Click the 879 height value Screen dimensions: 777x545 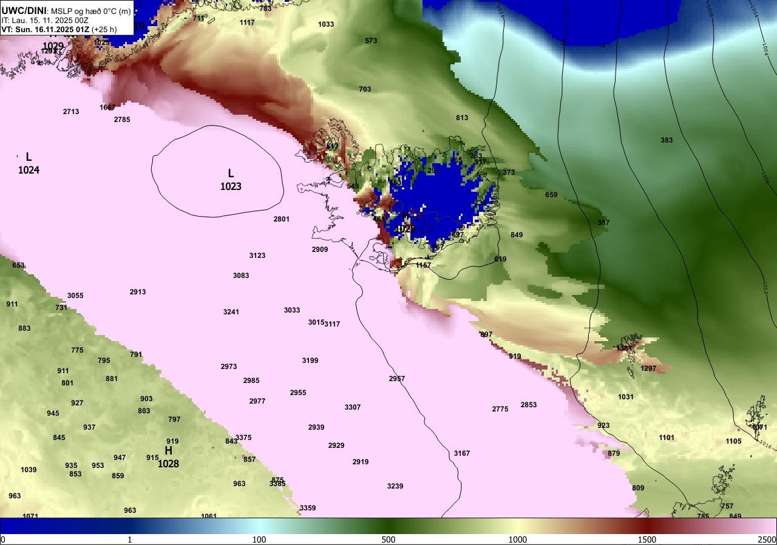click(614, 453)
